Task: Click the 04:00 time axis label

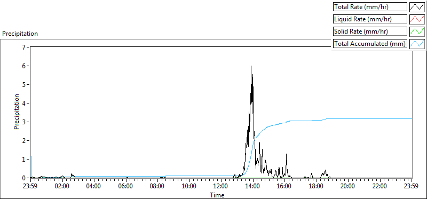Action: coord(94,187)
